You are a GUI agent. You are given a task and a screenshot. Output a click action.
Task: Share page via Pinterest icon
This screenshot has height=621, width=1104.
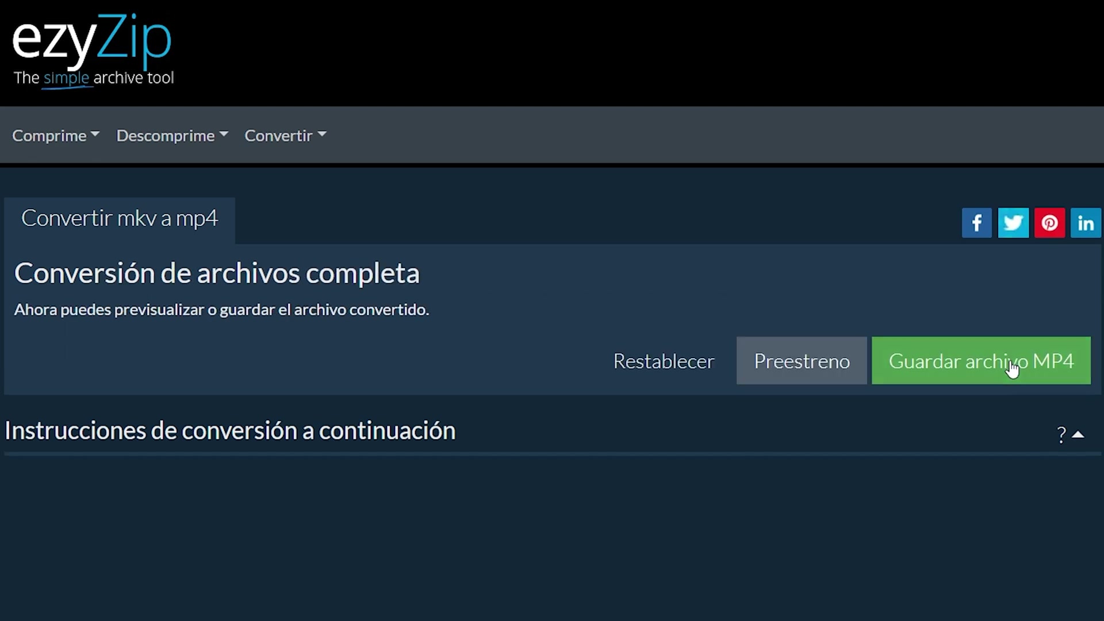coord(1049,223)
